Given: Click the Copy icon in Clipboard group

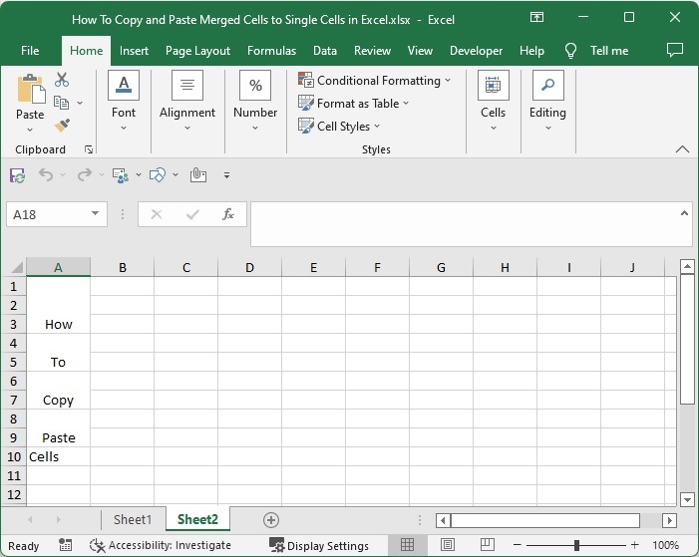Looking at the screenshot, I should point(62,103).
